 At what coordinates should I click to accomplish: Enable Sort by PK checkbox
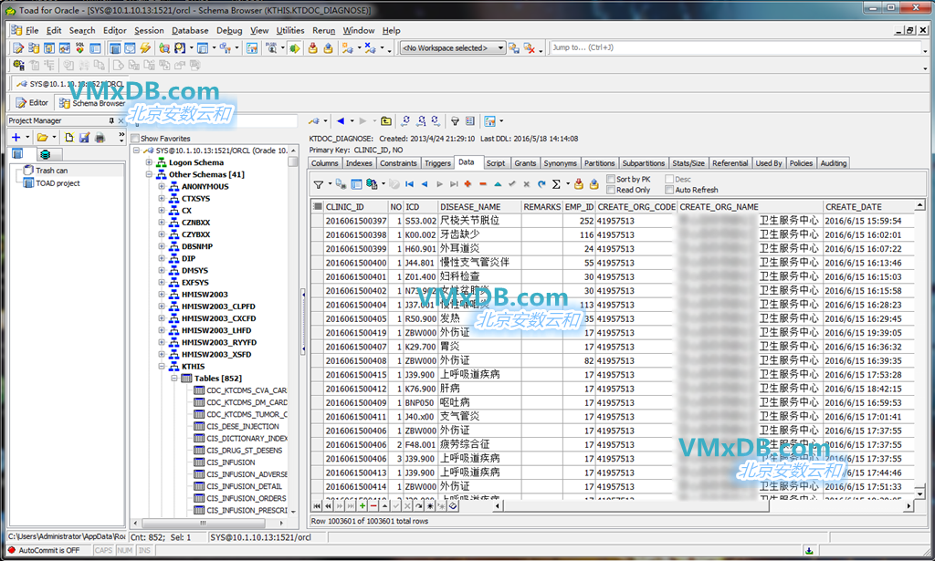(611, 179)
